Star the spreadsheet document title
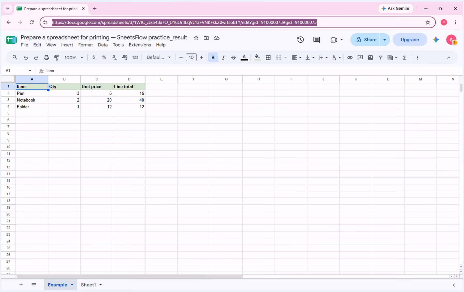The width and height of the screenshot is (464, 292). tap(196, 38)
